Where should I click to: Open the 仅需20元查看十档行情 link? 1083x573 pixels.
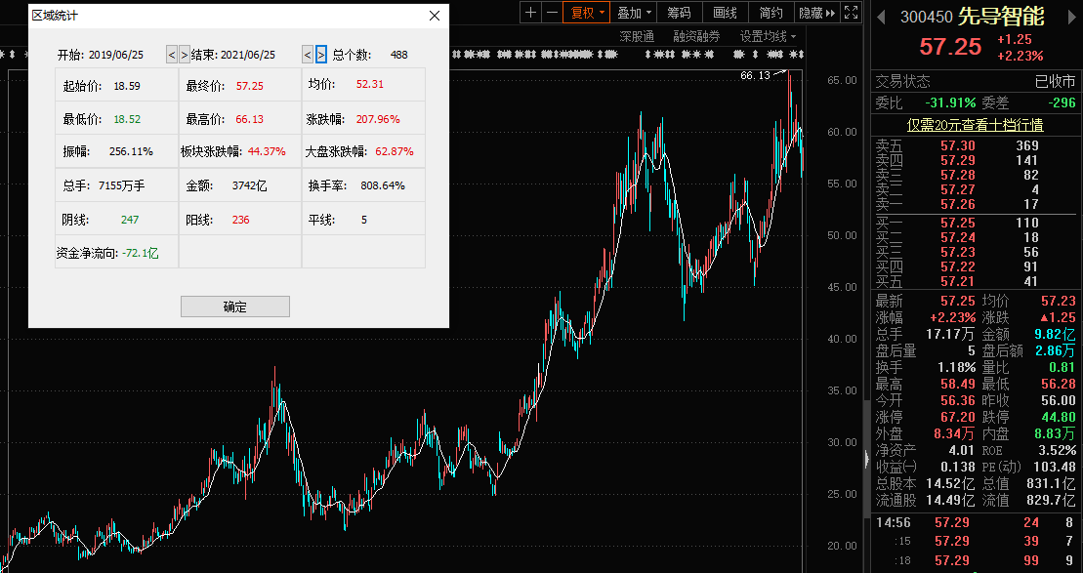pyautogui.click(x=975, y=125)
